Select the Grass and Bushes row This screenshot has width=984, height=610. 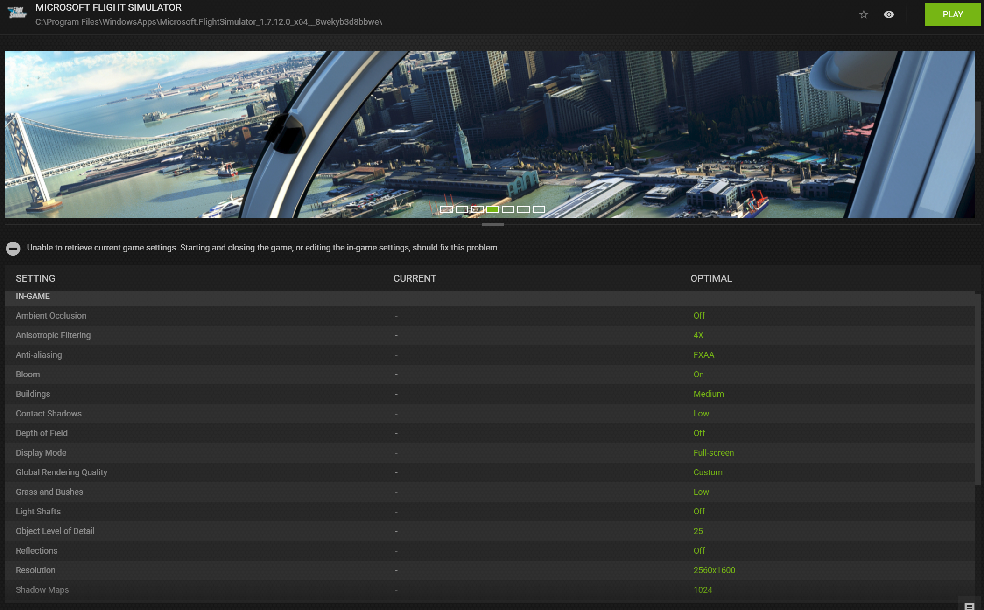click(x=490, y=492)
